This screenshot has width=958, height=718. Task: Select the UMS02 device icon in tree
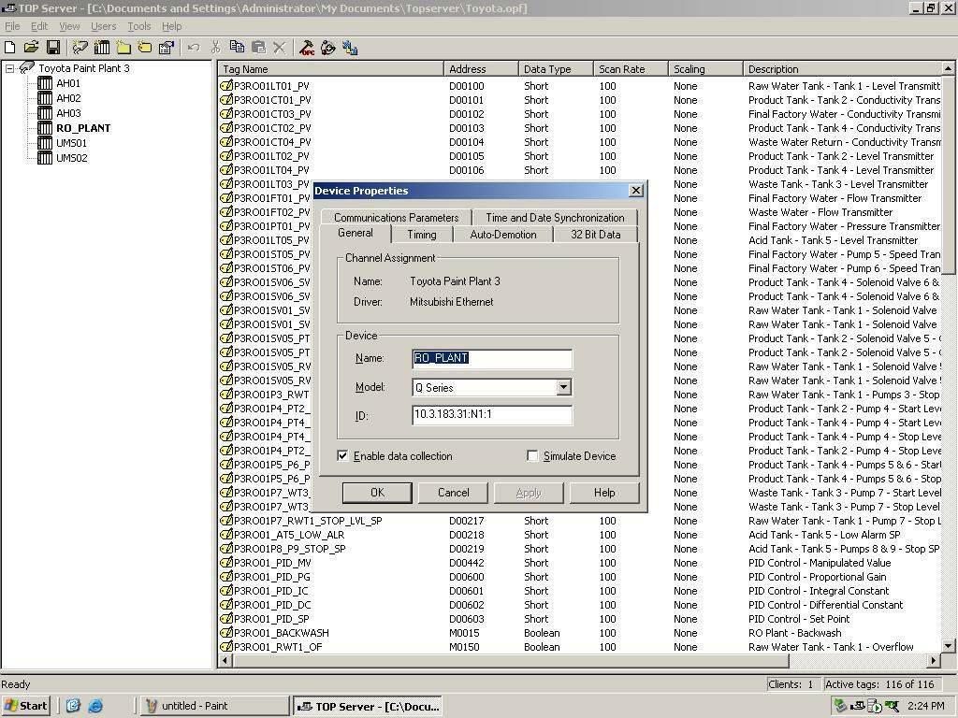click(x=45, y=157)
